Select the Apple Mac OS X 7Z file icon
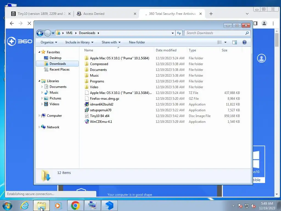The width and height of the screenshot is (281, 211). point(87,93)
